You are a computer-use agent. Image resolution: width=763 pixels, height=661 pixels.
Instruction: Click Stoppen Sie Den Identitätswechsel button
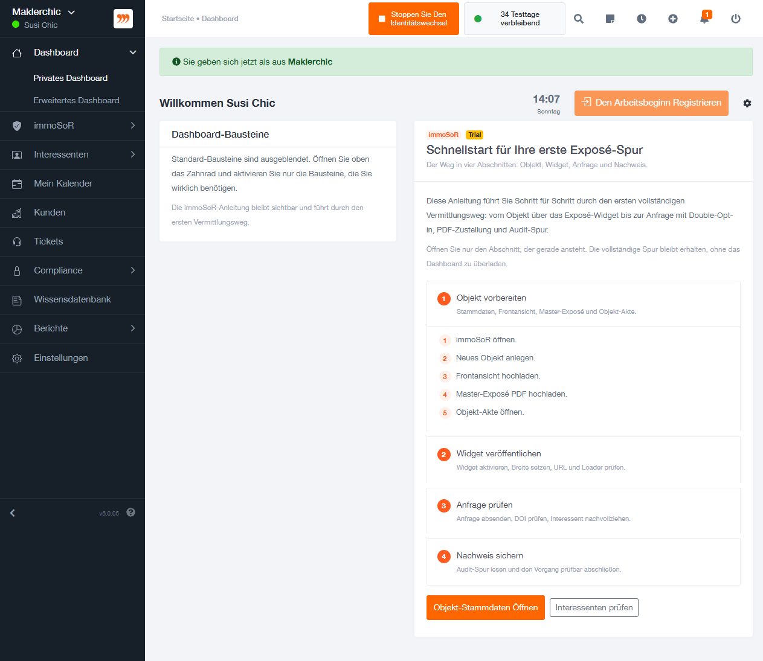pos(414,19)
